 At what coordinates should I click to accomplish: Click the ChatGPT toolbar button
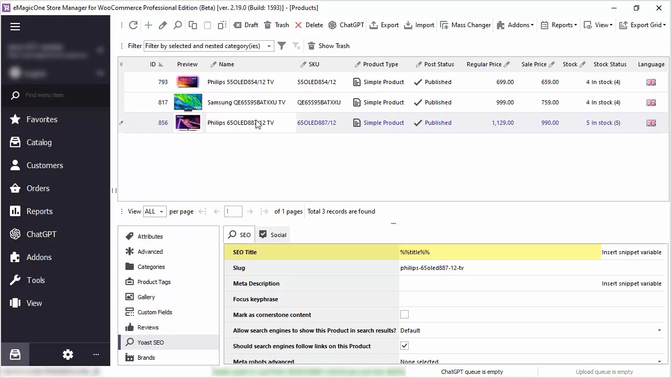pos(346,25)
